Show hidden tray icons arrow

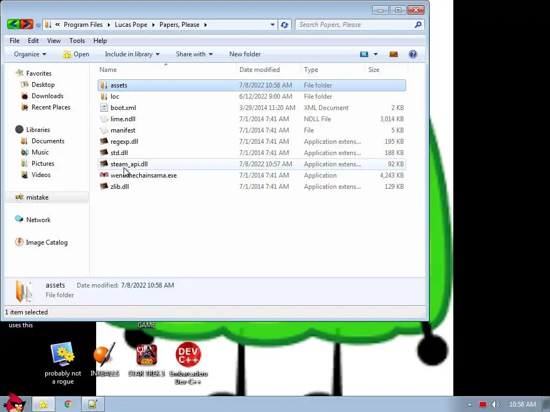coord(469,404)
